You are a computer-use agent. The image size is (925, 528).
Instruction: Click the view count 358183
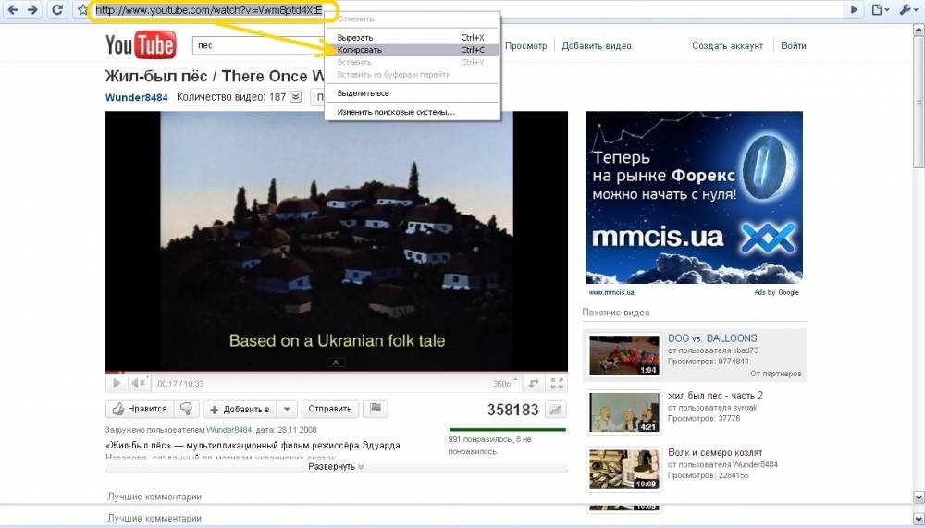(512, 410)
